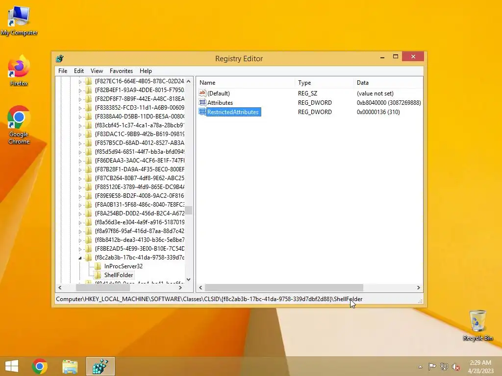Show hidden tray icons arrow
The height and width of the screenshot is (376, 502).
pos(420,367)
